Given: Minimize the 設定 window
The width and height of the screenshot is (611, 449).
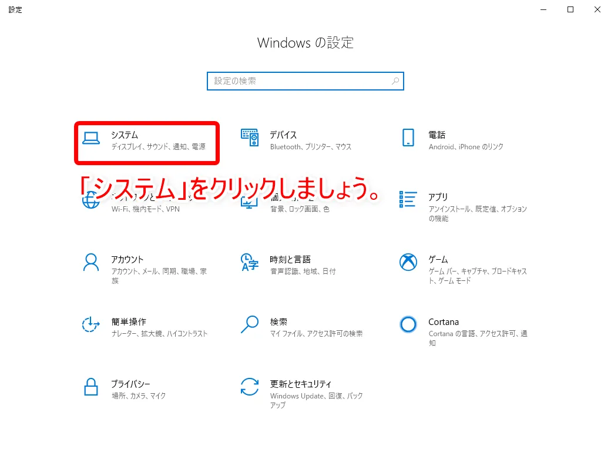Looking at the screenshot, I should [543, 9].
